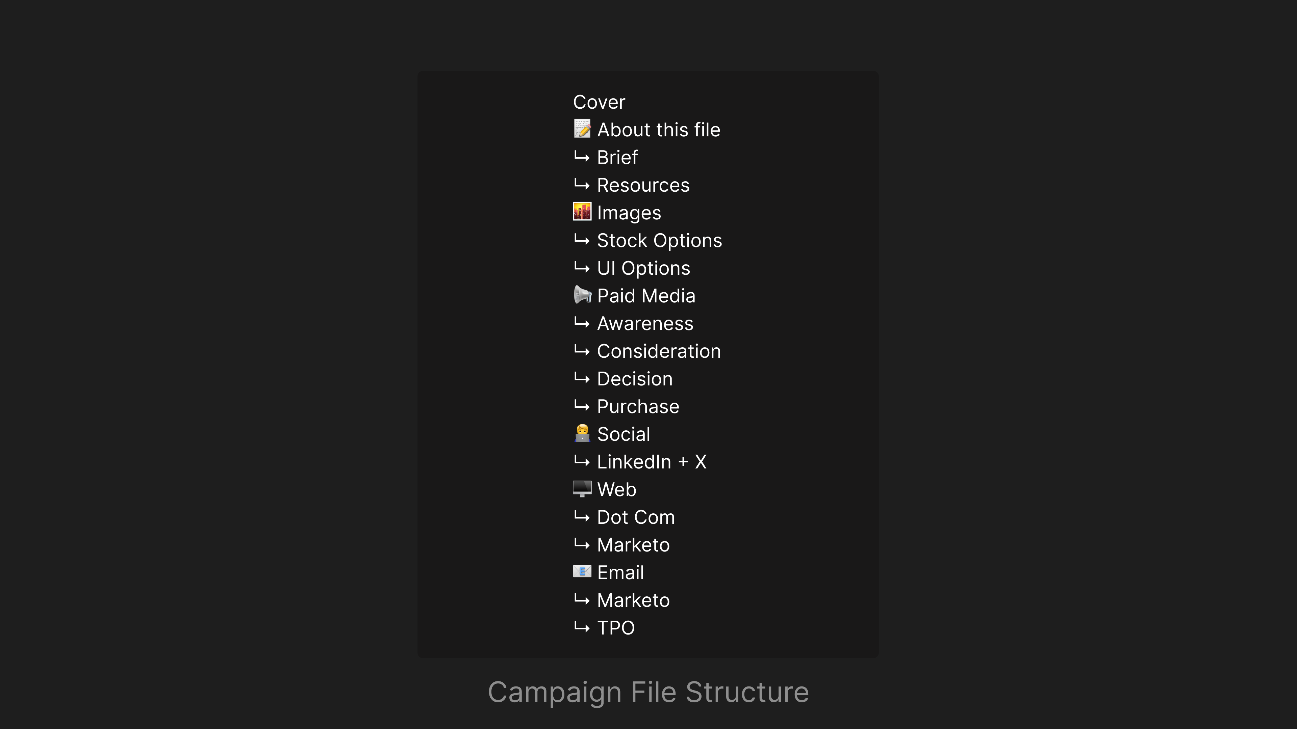Select the Resources page
The height and width of the screenshot is (729, 1297).
pos(643,185)
